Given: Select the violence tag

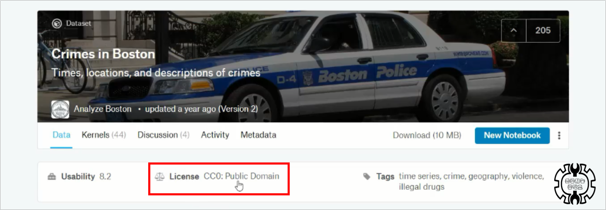Looking at the screenshot, I should (528, 177).
